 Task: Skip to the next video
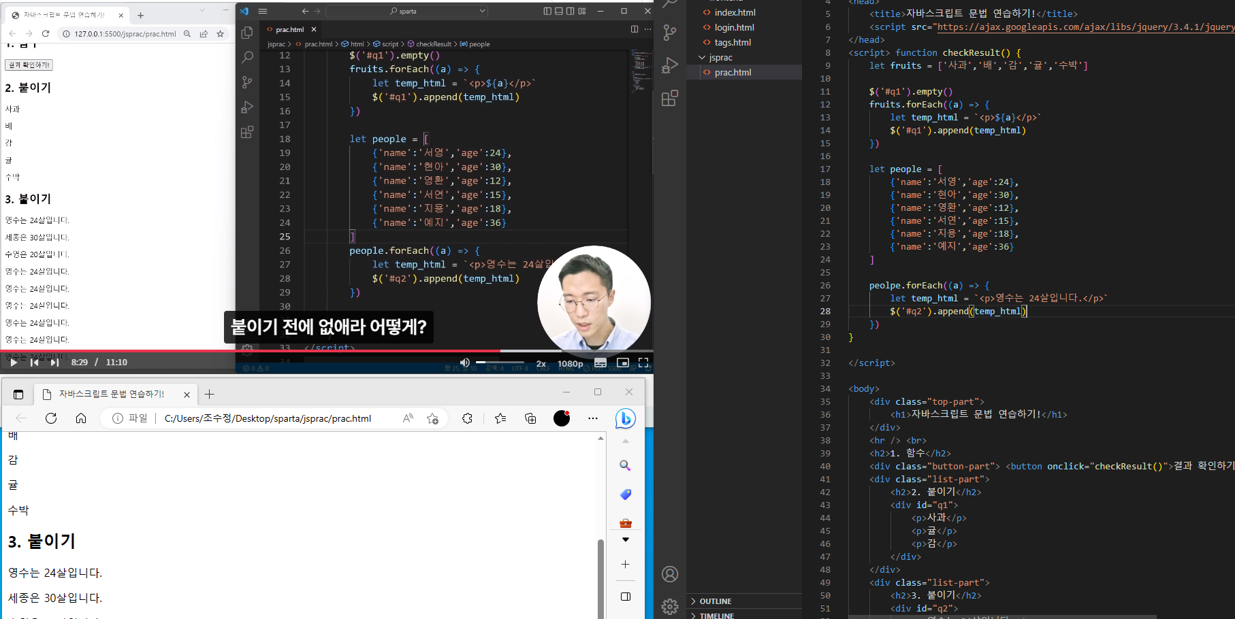(x=55, y=363)
